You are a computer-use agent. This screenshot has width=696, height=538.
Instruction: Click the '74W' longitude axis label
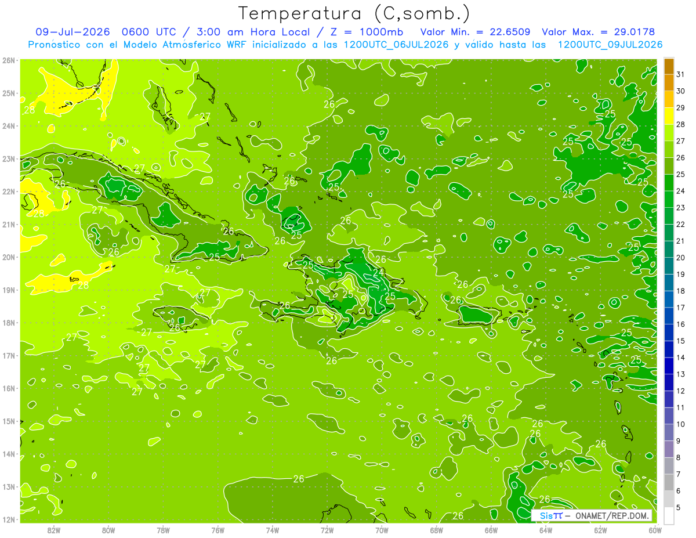tap(273, 529)
